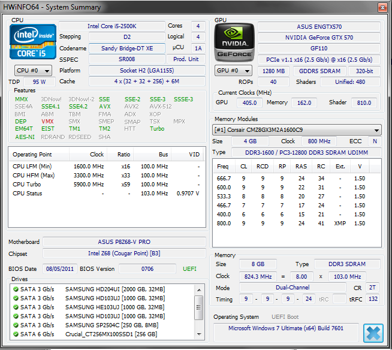
Task: Select the 533.3 frequency timing row
Action: pyautogui.click(x=296, y=197)
